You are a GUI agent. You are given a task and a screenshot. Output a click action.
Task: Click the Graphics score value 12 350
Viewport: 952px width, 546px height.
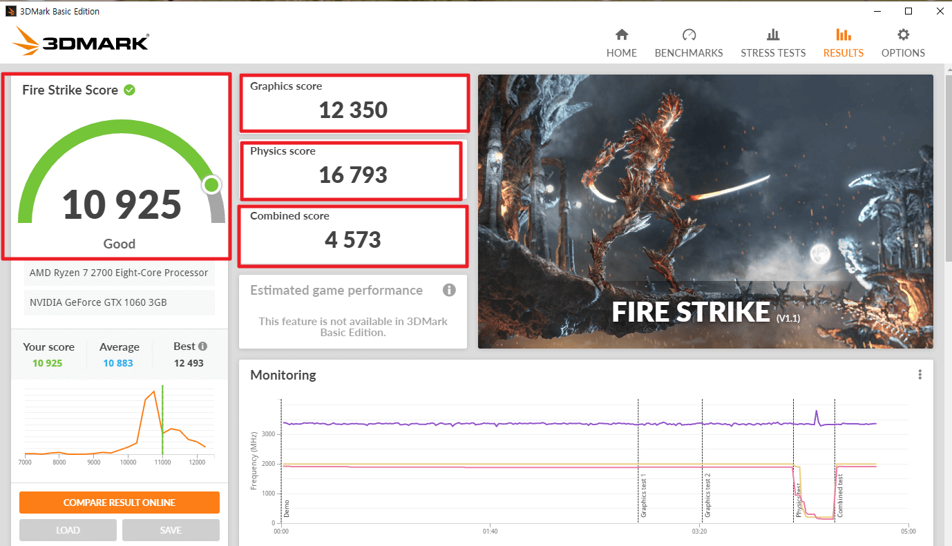pyautogui.click(x=353, y=110)
